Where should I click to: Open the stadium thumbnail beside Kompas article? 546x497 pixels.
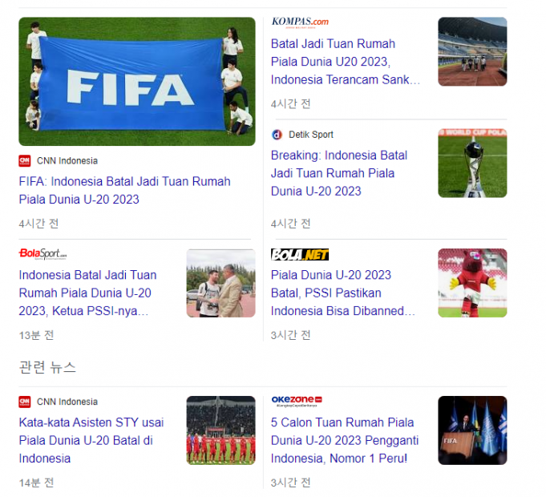tap(472, 51)
